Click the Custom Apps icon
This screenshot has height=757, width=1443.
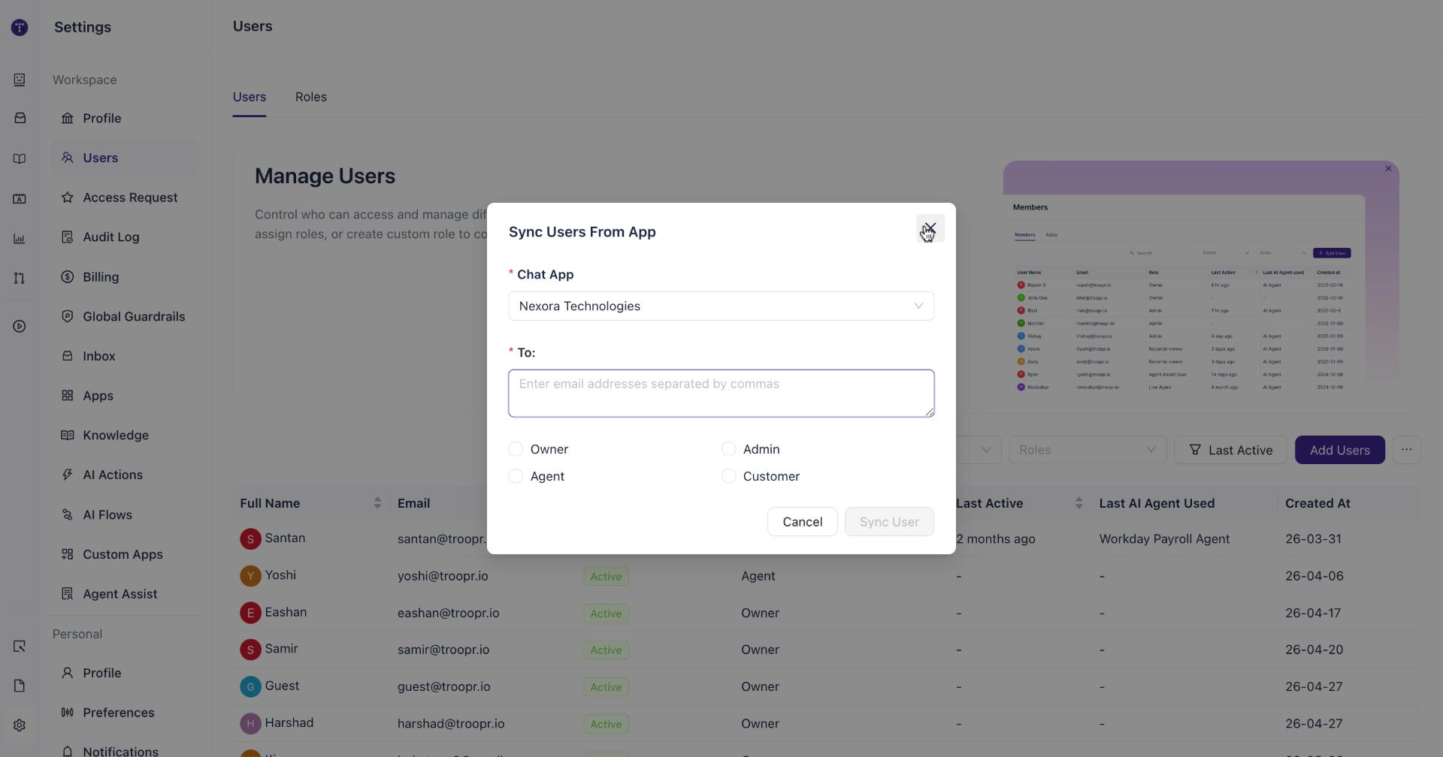tap(68, 554)
